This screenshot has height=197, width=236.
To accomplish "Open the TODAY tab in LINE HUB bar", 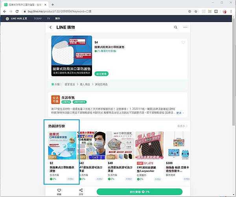I will click(x=38, y=18).
